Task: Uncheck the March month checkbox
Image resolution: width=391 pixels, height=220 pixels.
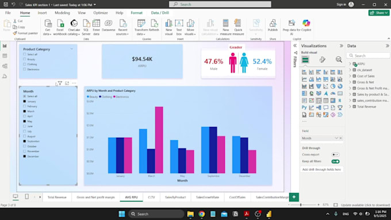Action: pyautogui.click(x=24, y=111)
